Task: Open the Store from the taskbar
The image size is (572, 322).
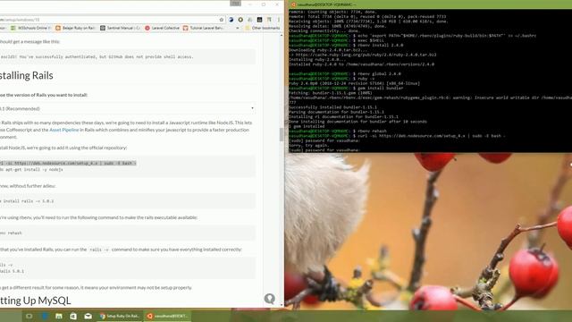Action: [73, 316]
